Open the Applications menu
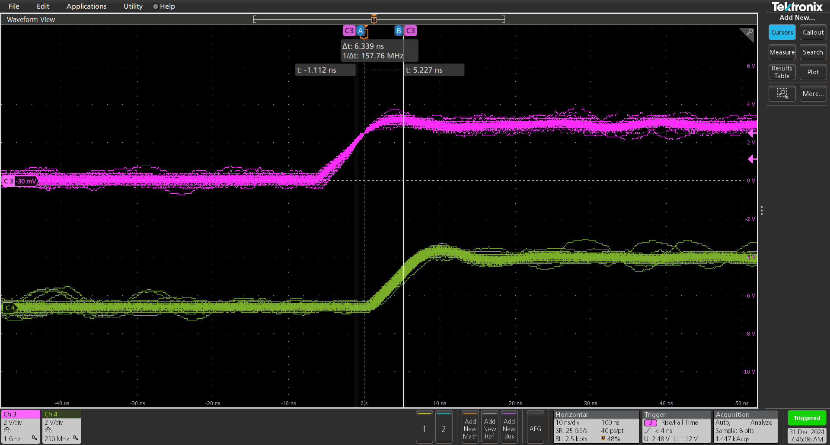 tap(86, 6)
